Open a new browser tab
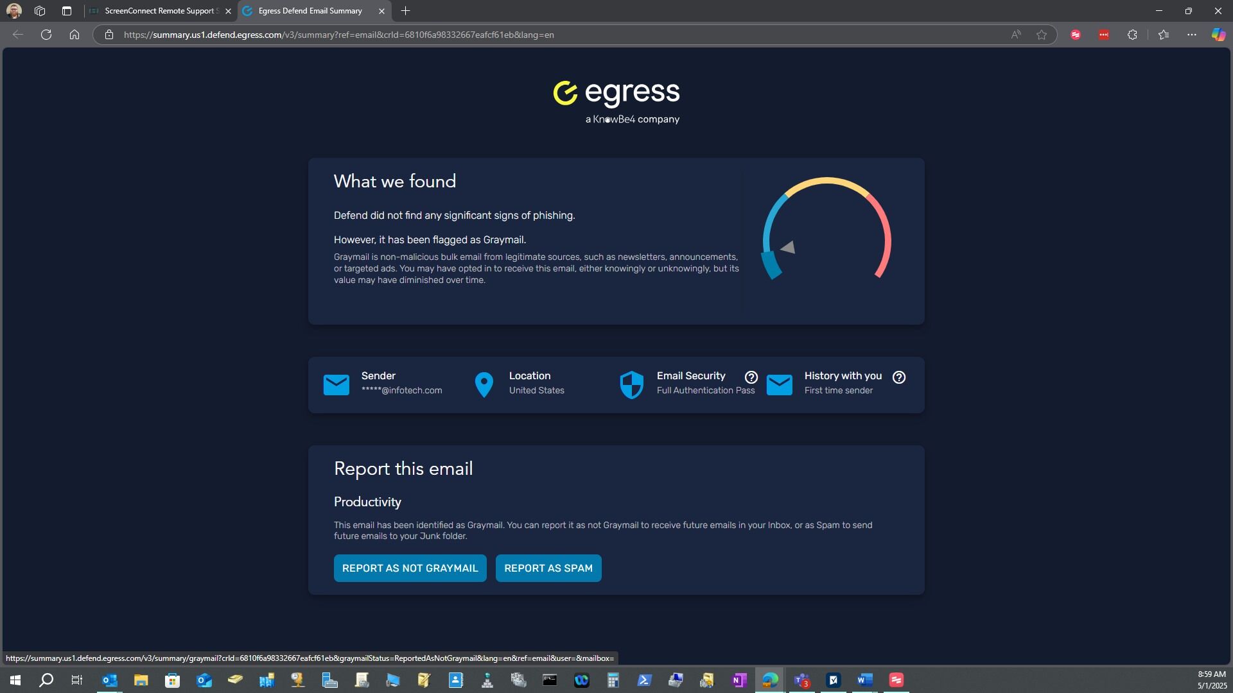The width and height of the screenshot is (1233, 693). [405, 11]
